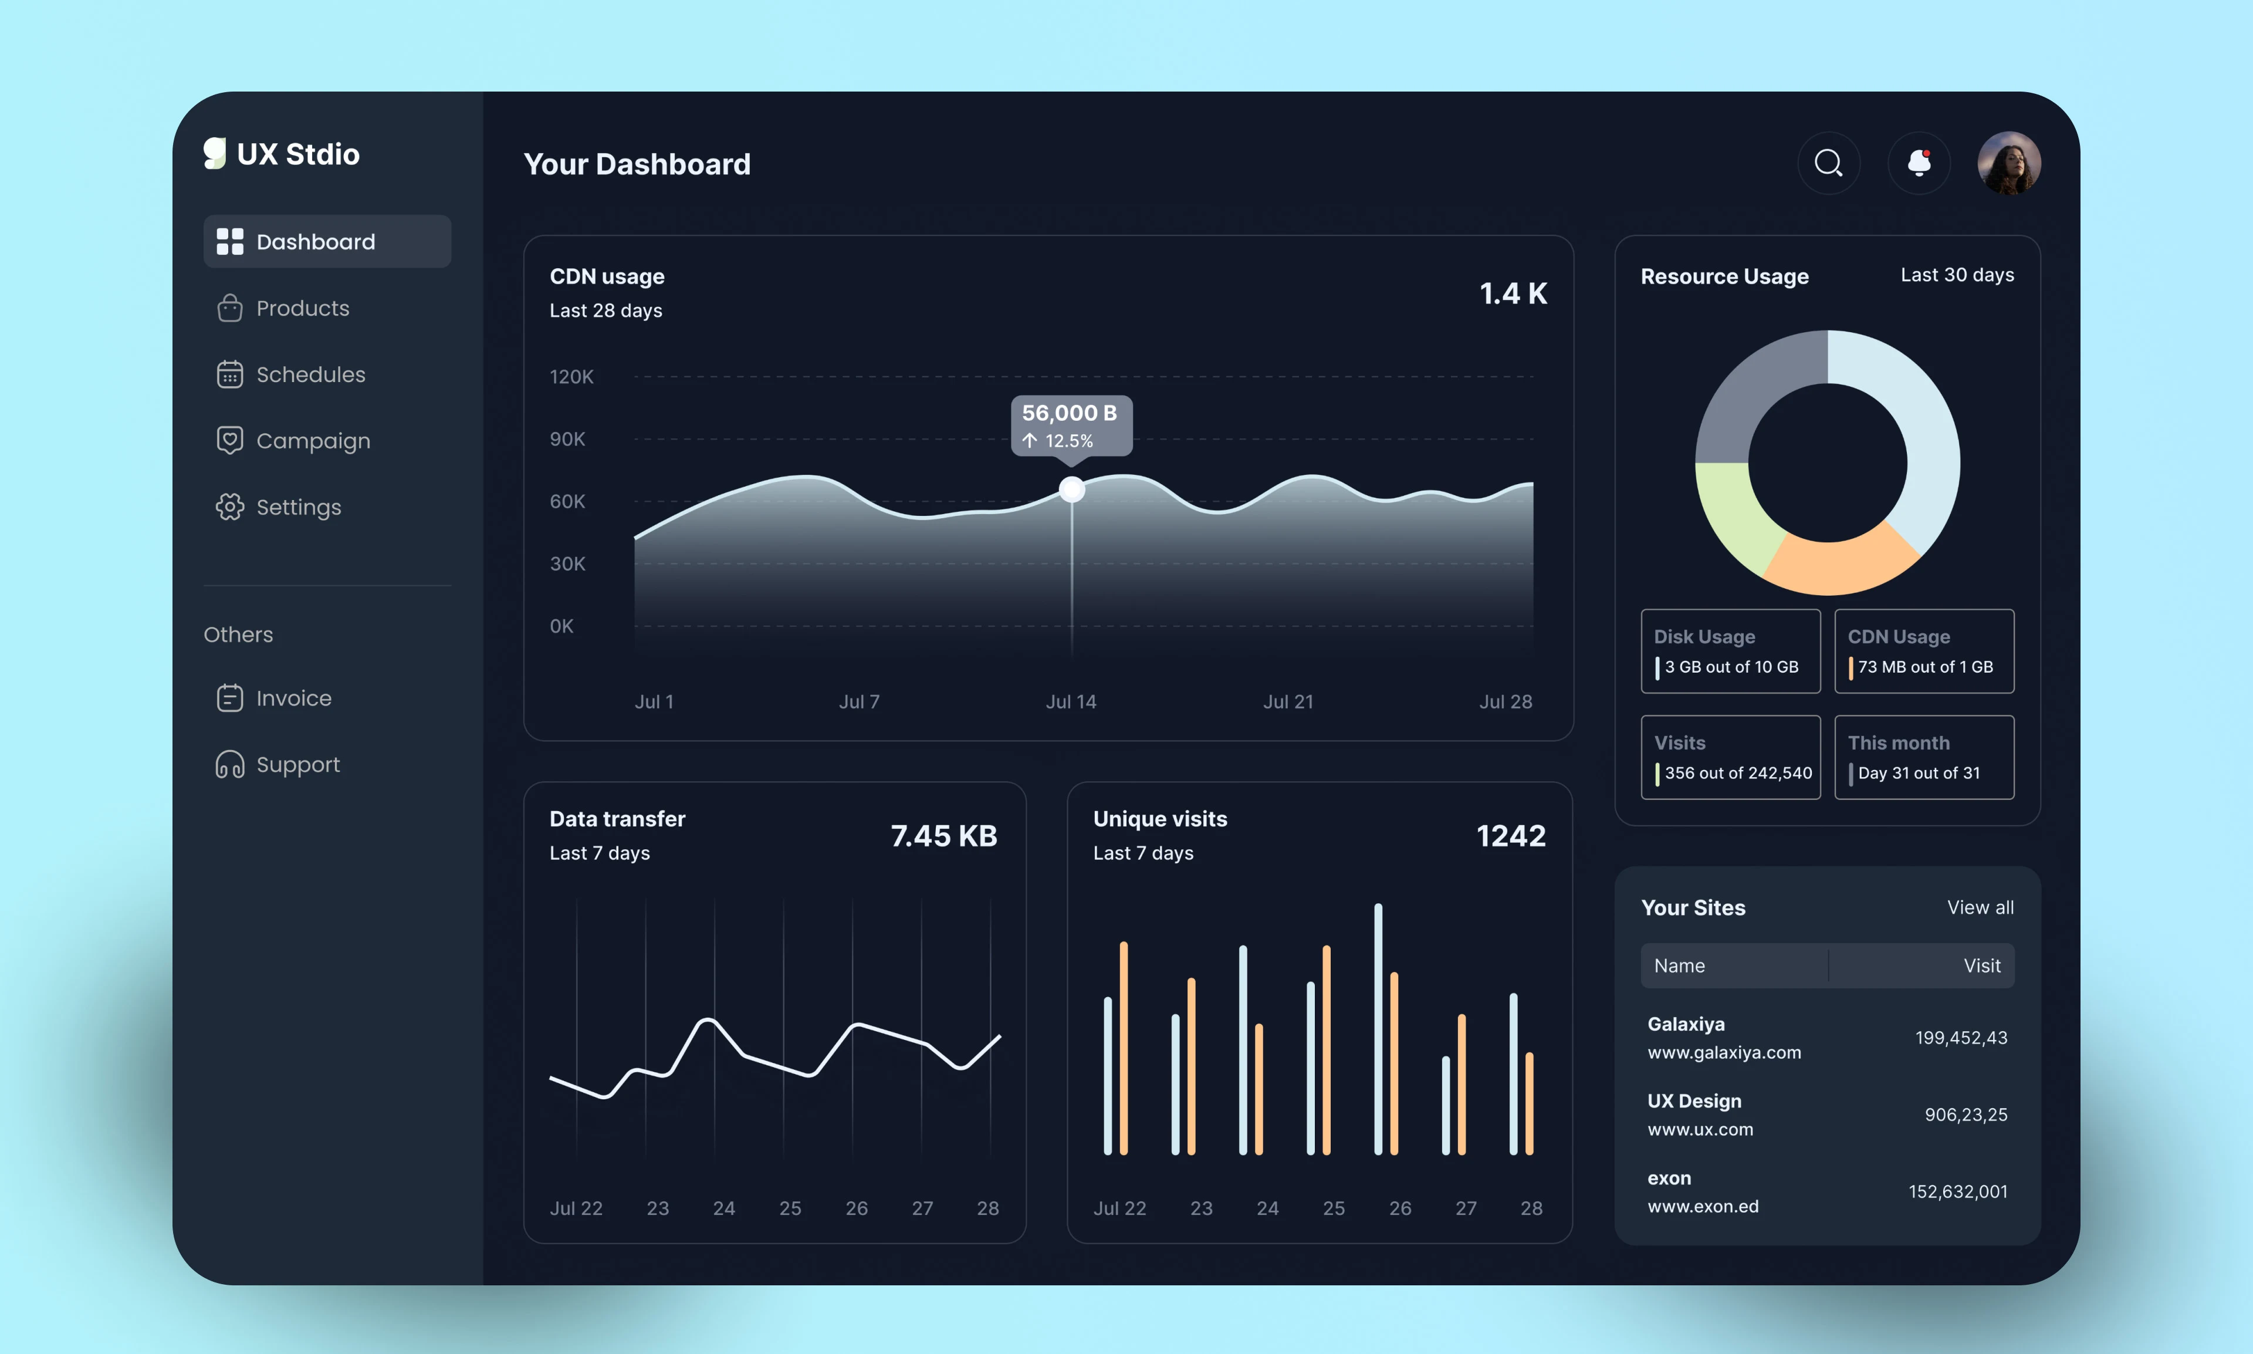The height and width of the screenshot is (1354, 2253).
Task: Open the search icon in header
Action: (x=1828, y=163)
